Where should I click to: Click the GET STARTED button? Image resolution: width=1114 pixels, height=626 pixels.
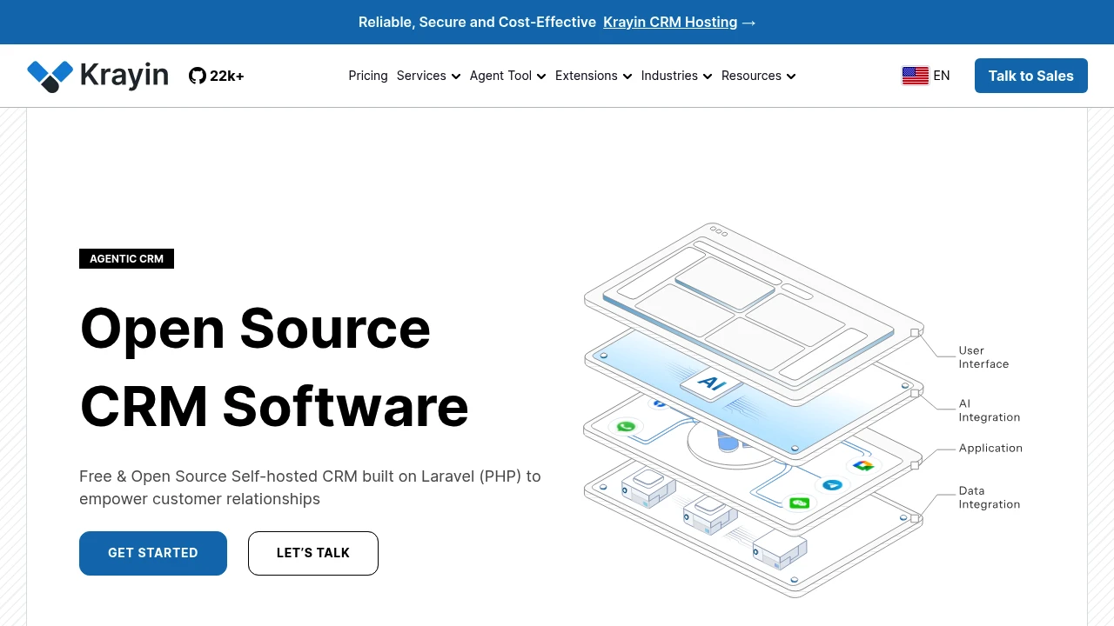coord(153,553)
